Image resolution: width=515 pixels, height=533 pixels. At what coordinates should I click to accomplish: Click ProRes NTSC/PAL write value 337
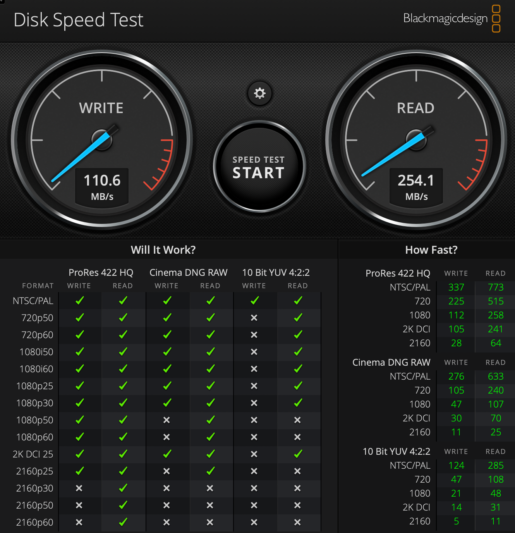tap(456, 287)
